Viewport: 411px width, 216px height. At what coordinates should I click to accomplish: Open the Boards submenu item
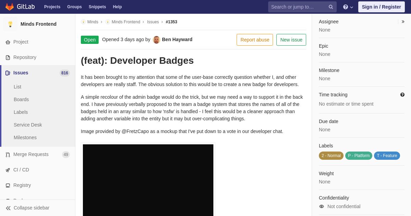pyautogui.click(x=21, y=99)
